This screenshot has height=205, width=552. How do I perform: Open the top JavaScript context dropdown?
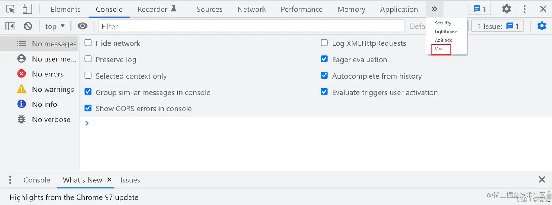tap(55, 26)
